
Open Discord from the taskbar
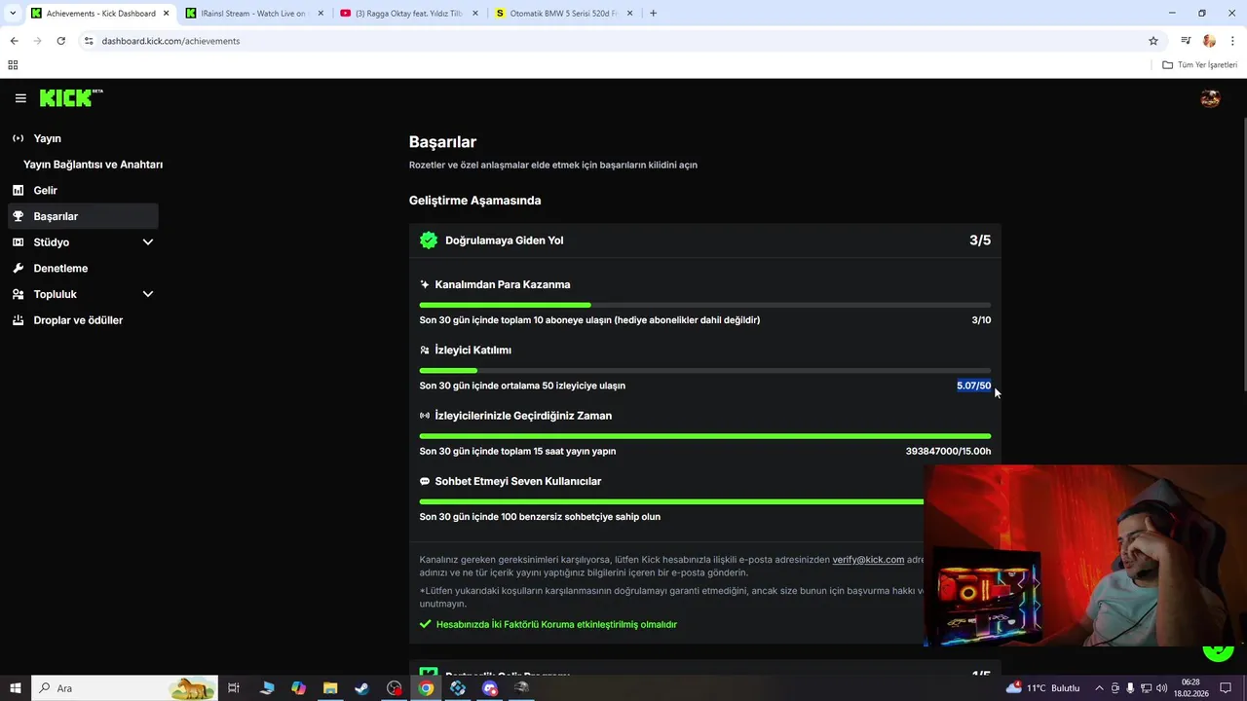click(490, 688)
